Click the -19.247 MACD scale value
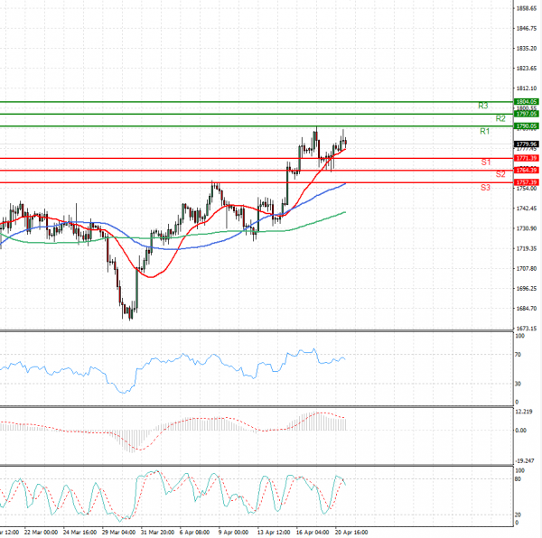 tap(525, 461)
